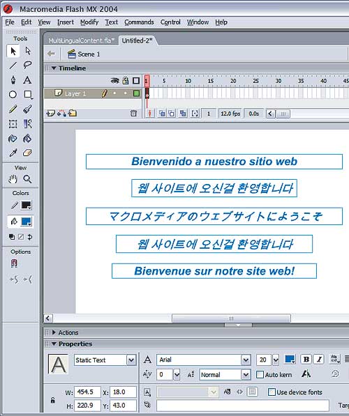Toggle Onion Skin Outlines button
This screenshot has width=349, height=416.
coord(172,114)
